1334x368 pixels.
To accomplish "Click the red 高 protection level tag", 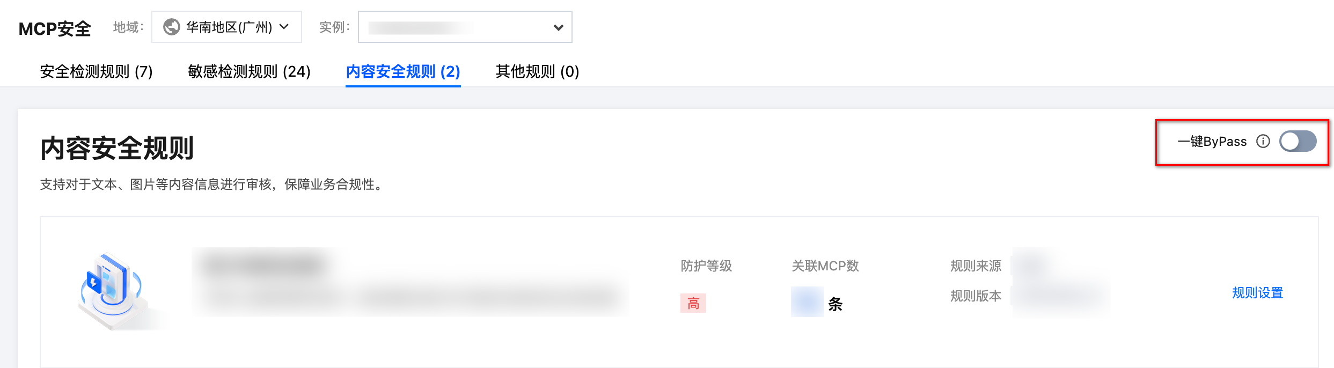I will click(x=693, y=304).
